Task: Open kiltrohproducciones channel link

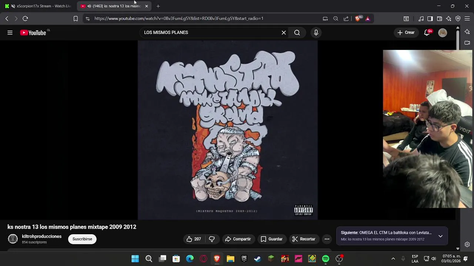Action: tap(41, 236)
